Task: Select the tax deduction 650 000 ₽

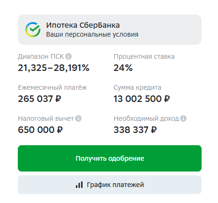Action: tap(40, 130)
